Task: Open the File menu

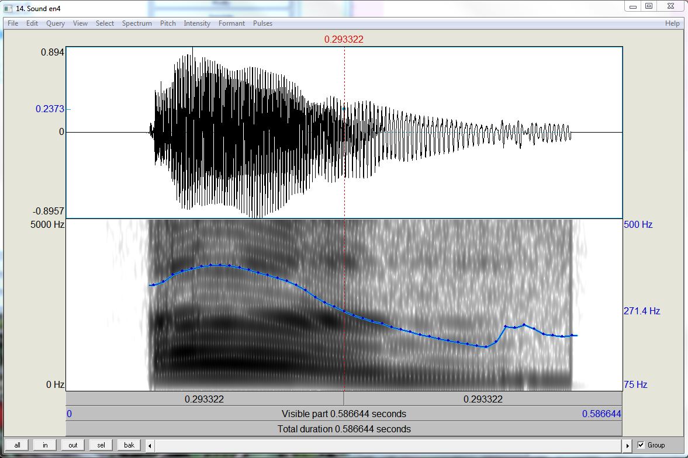Action: click(x=13, y=23)
